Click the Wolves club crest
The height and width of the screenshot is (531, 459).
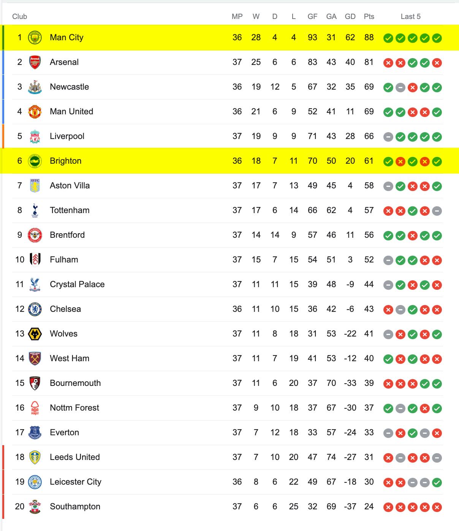coord(35,334)
